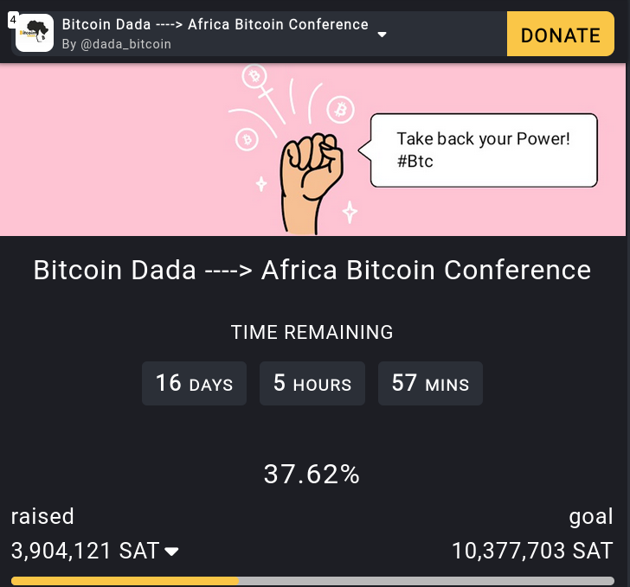Click the small badge numbered 4
Viewport: 630px width, 587px height.
[13, 20]
